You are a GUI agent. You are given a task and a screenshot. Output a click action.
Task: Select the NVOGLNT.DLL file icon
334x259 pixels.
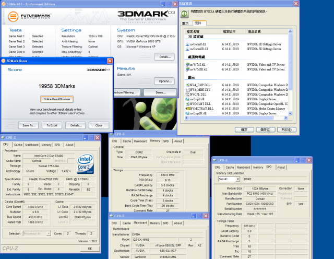click(x=187, y=104)
